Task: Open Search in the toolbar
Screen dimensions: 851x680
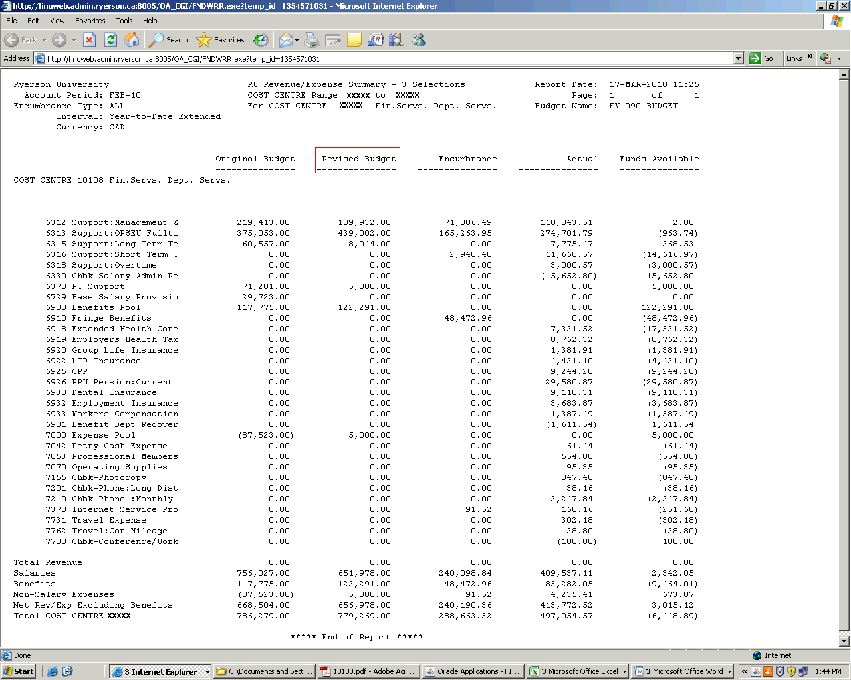Action: coord(169,40)
